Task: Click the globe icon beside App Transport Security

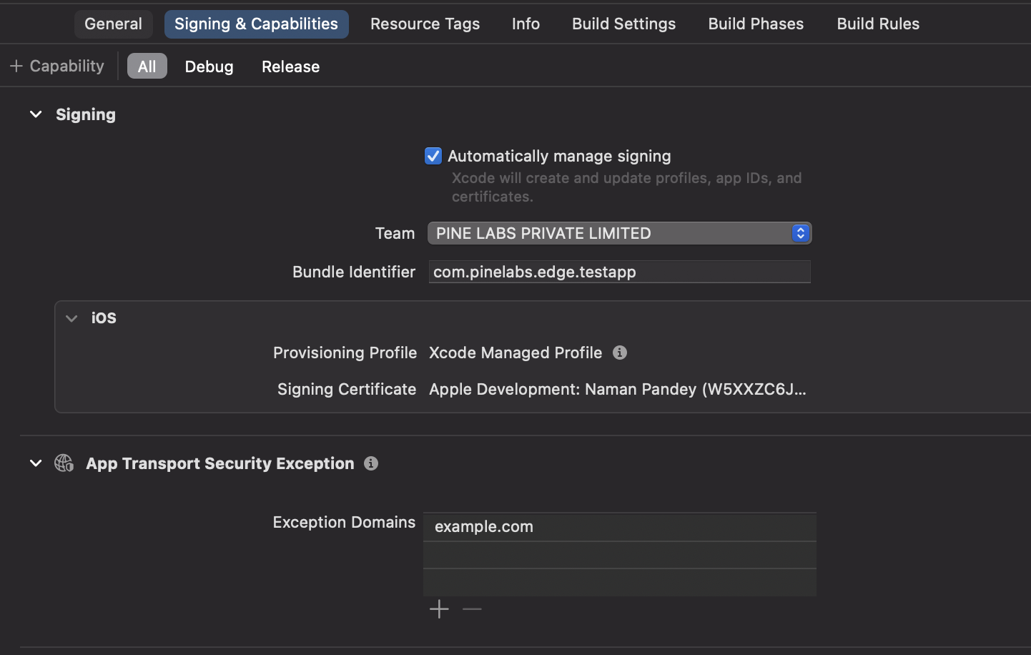Action: [64, 463]
